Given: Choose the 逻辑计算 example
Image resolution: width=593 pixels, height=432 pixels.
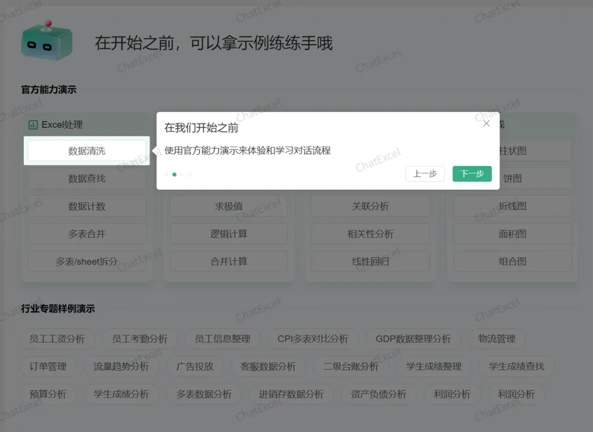Looking at the screenshot, I should point(228,234).
